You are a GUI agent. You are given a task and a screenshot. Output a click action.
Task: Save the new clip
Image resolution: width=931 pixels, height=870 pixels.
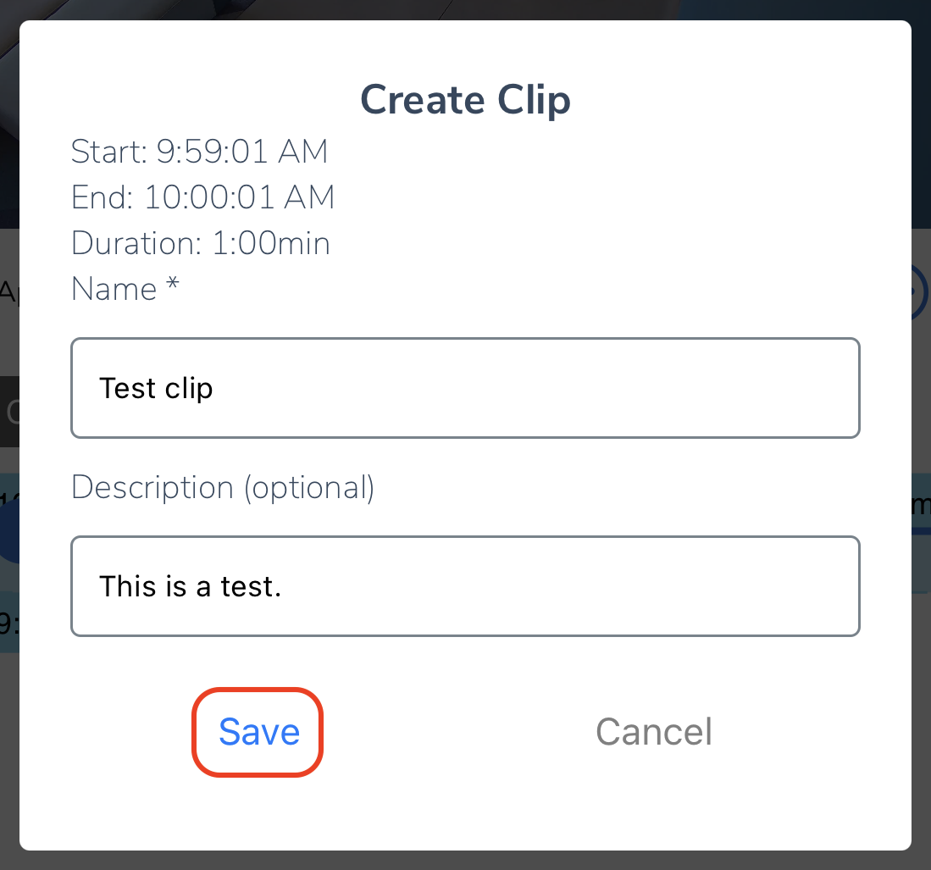coord(259,732)
